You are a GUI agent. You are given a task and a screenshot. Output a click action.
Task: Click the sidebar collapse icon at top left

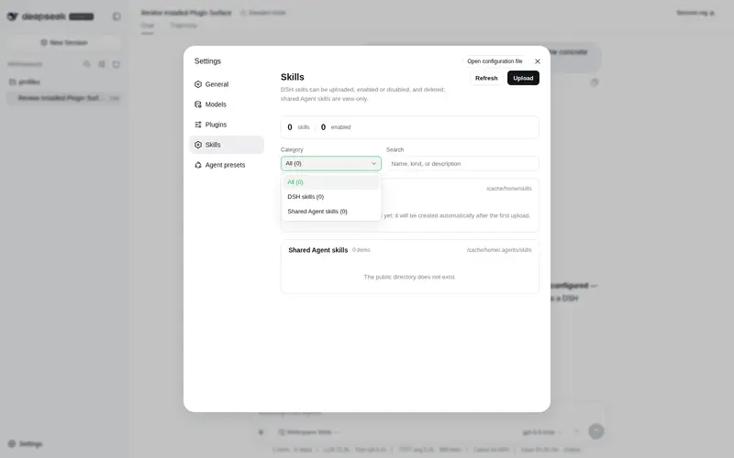click(x=117, y=16)
